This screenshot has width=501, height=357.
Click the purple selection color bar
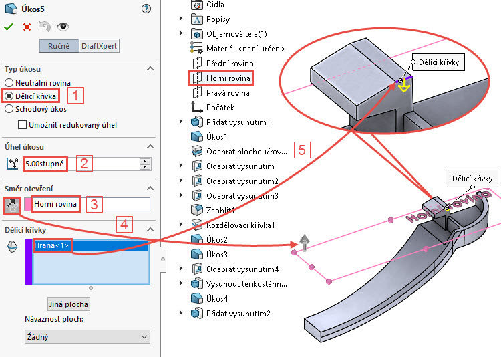[29, 261]
